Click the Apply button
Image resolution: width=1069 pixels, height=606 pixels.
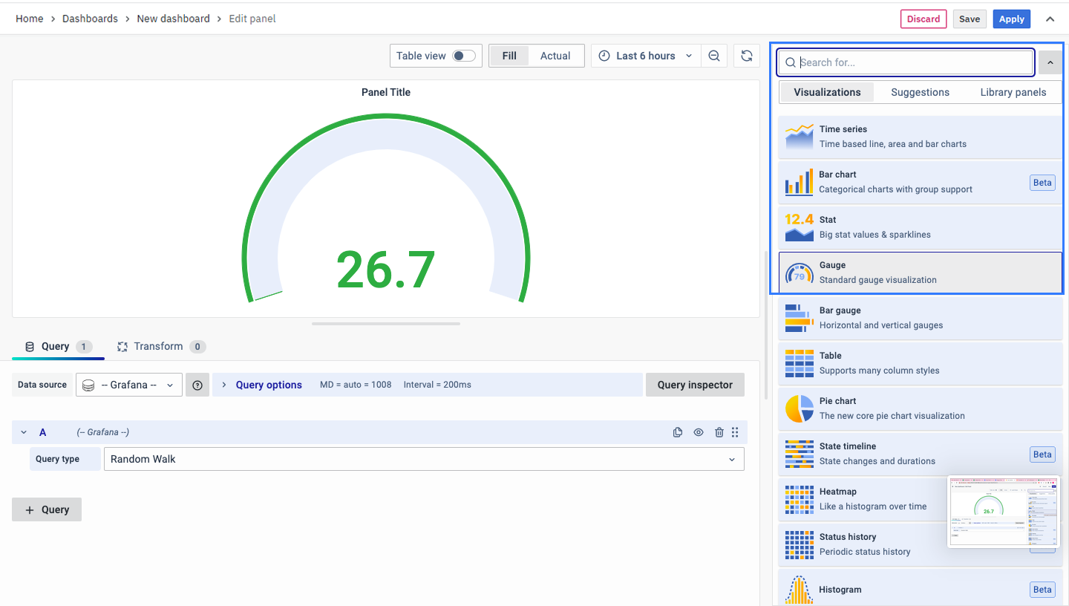click(x=1011, y=19)
